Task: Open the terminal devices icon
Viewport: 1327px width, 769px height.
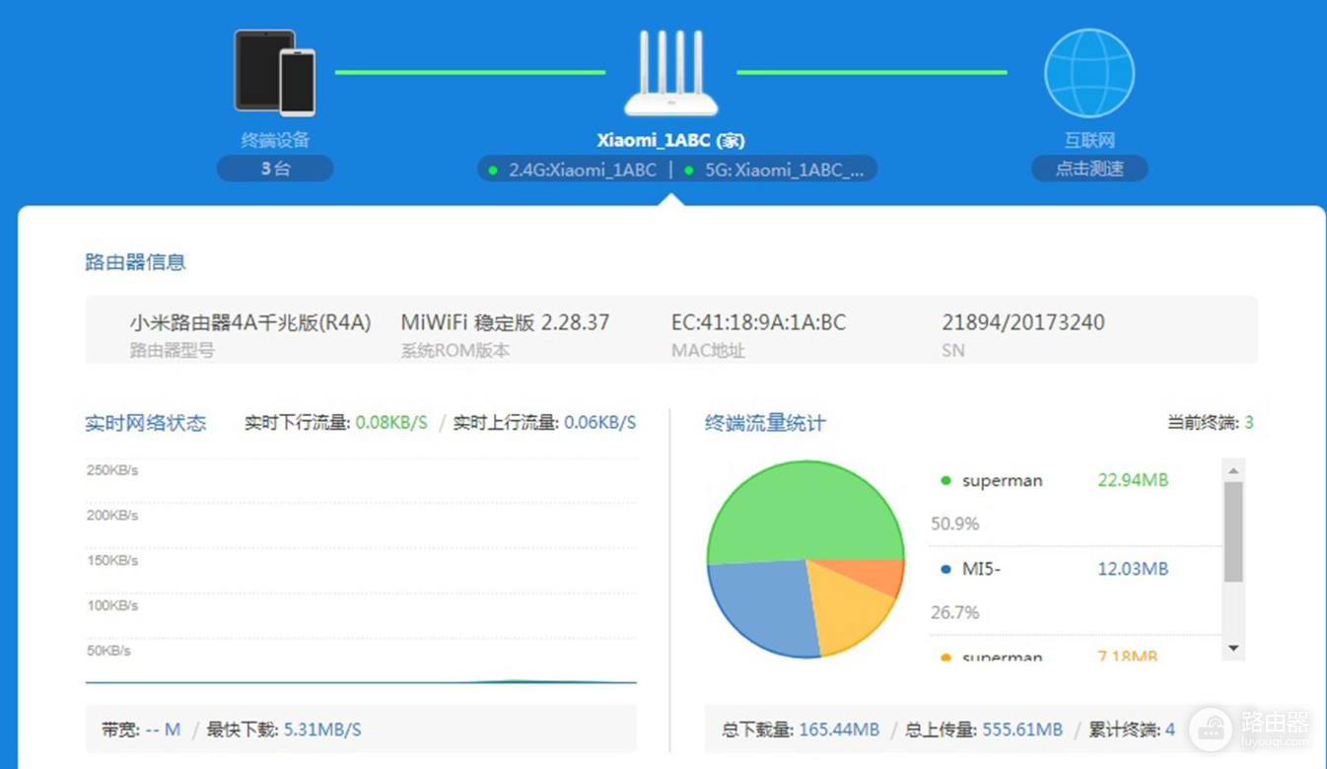Action: point(275,72)
